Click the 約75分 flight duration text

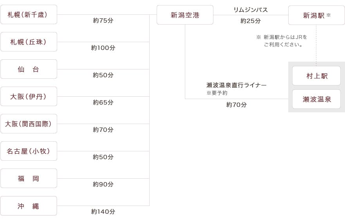click(x=103, y=21)
